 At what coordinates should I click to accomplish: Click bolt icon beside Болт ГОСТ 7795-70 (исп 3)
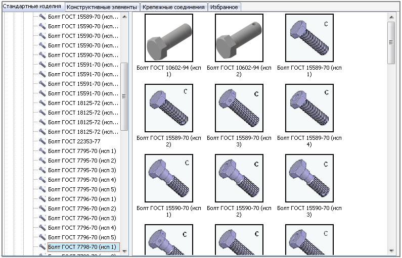(x=42, y=170)
